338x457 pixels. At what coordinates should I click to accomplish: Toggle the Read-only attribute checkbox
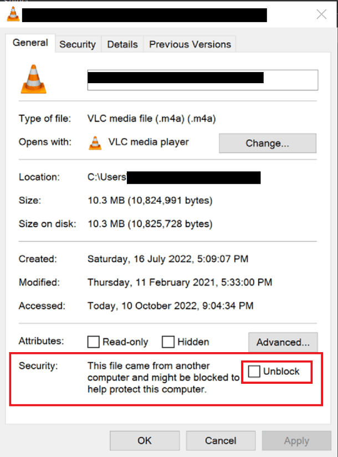point(94,342)
